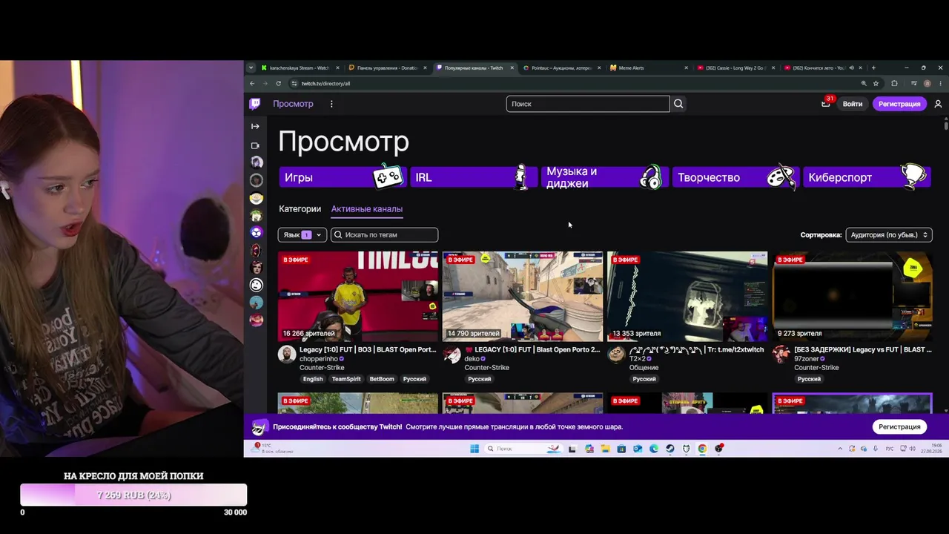Viewport: 949px width, 534px height.
Task: Open the tab search chevron
Action: point(251,67)
